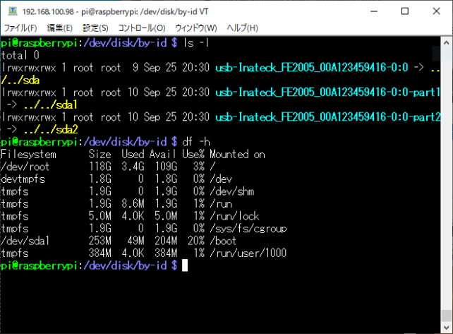Click the usb-Inateck_FE2005_00A123459416-0:0-part2 link name
Image resolution: width=453 pixels, height=334 pixels.
coord(328,117)
